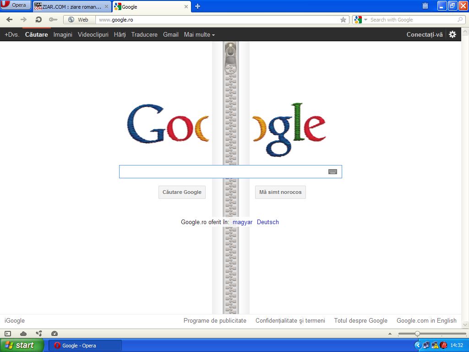Reload the current page

(x=39, y=20)
